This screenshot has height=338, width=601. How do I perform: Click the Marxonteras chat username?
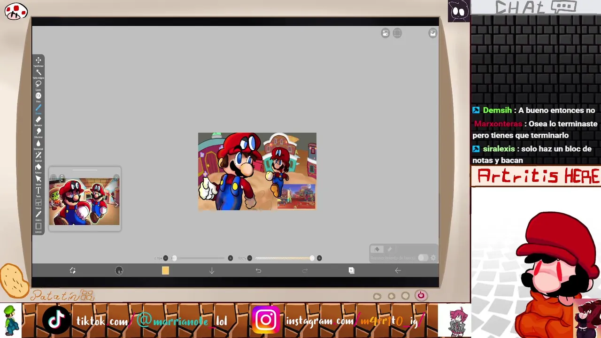pos(498,124)
